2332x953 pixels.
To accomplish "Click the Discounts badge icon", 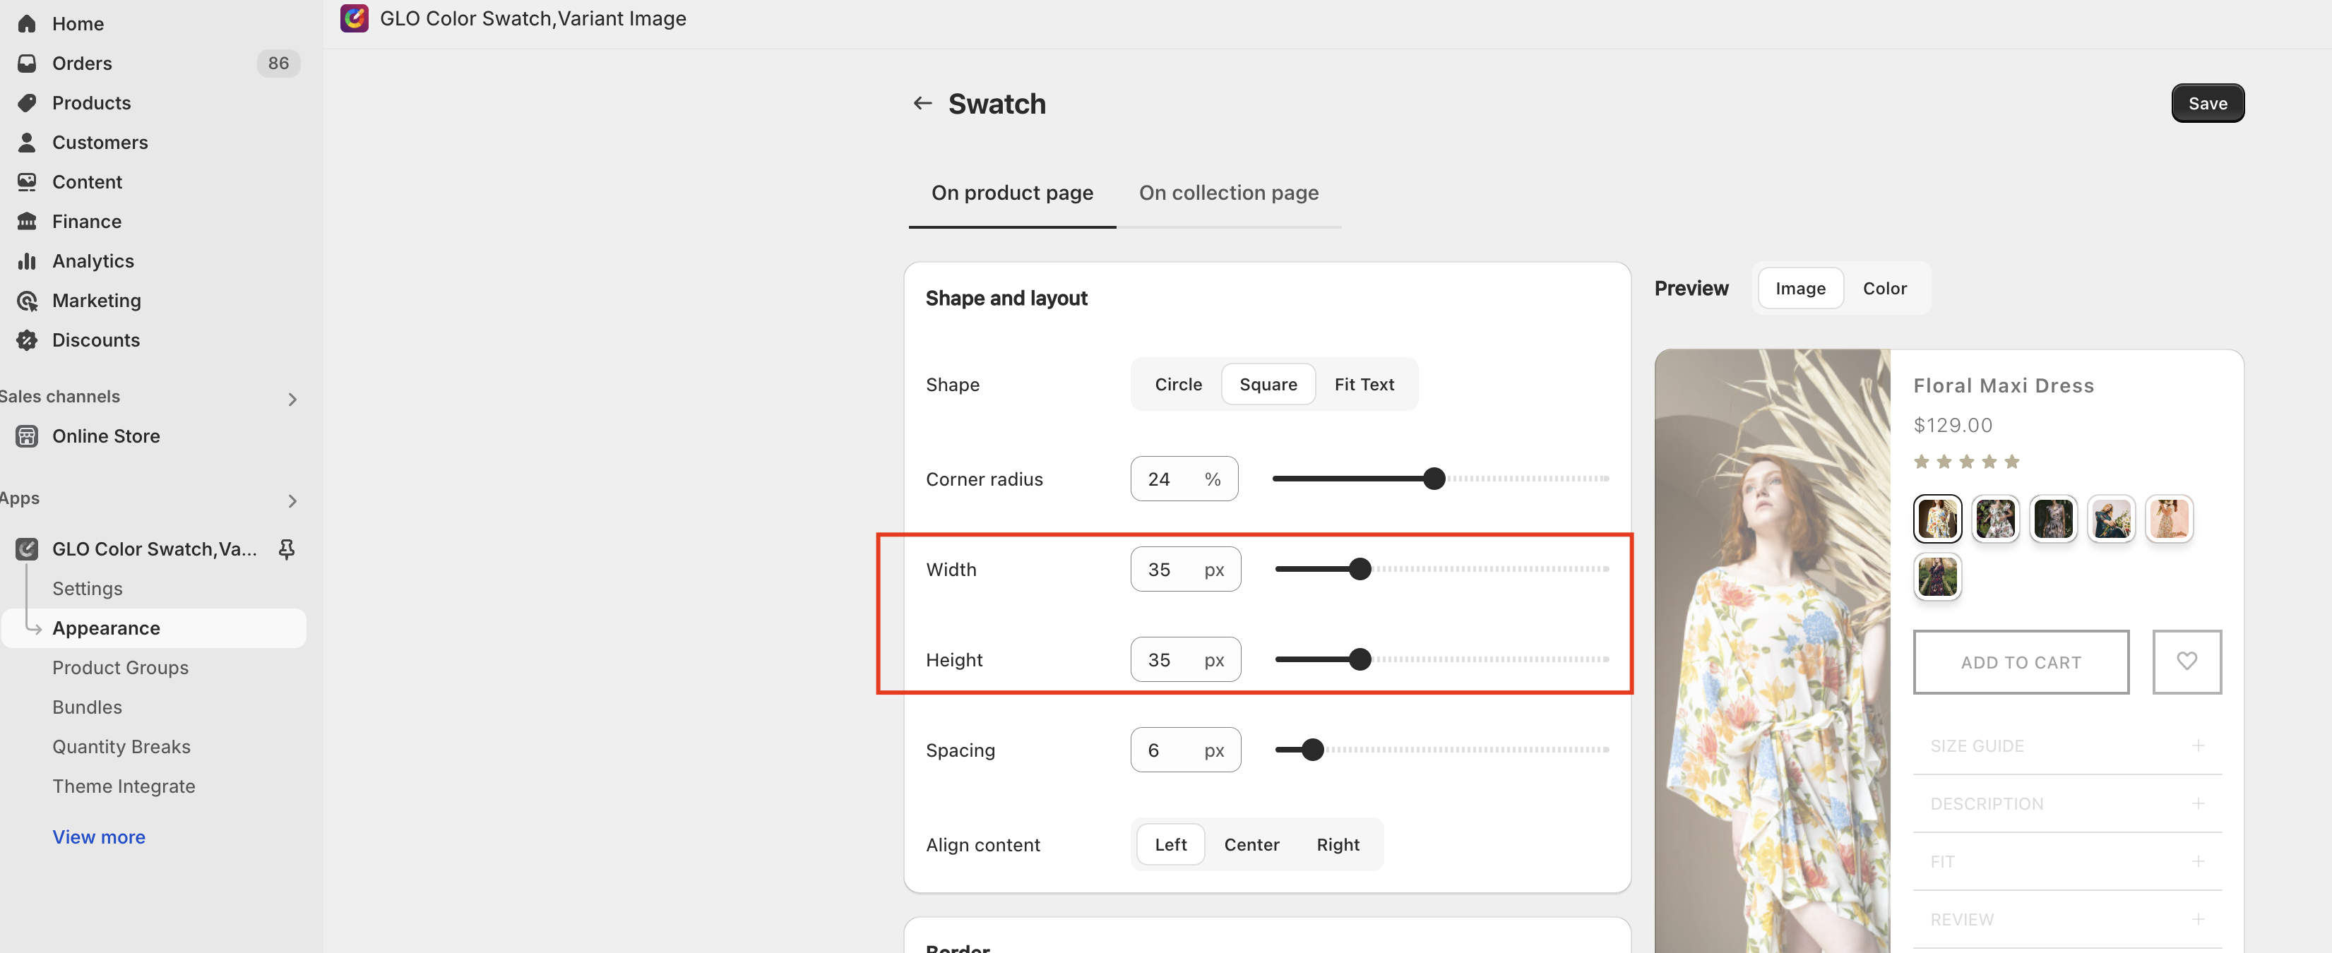I will tap(27, 340).
